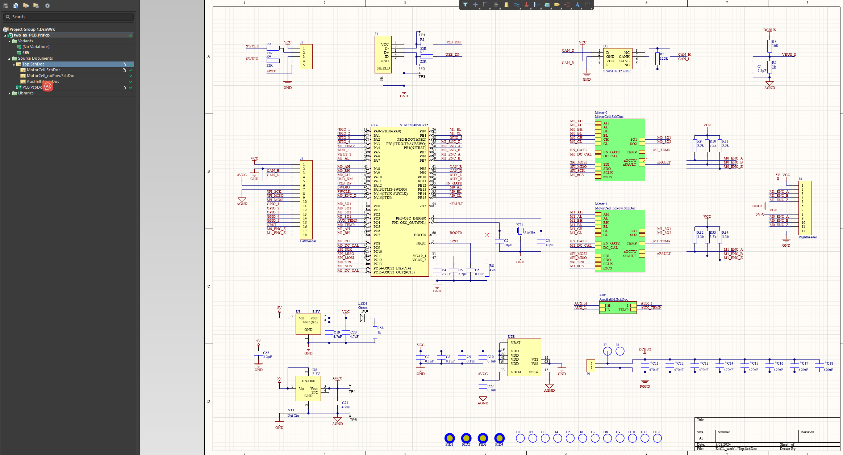Click the red info directive icon
Screen dimensions: 843x455
point(567,5)
